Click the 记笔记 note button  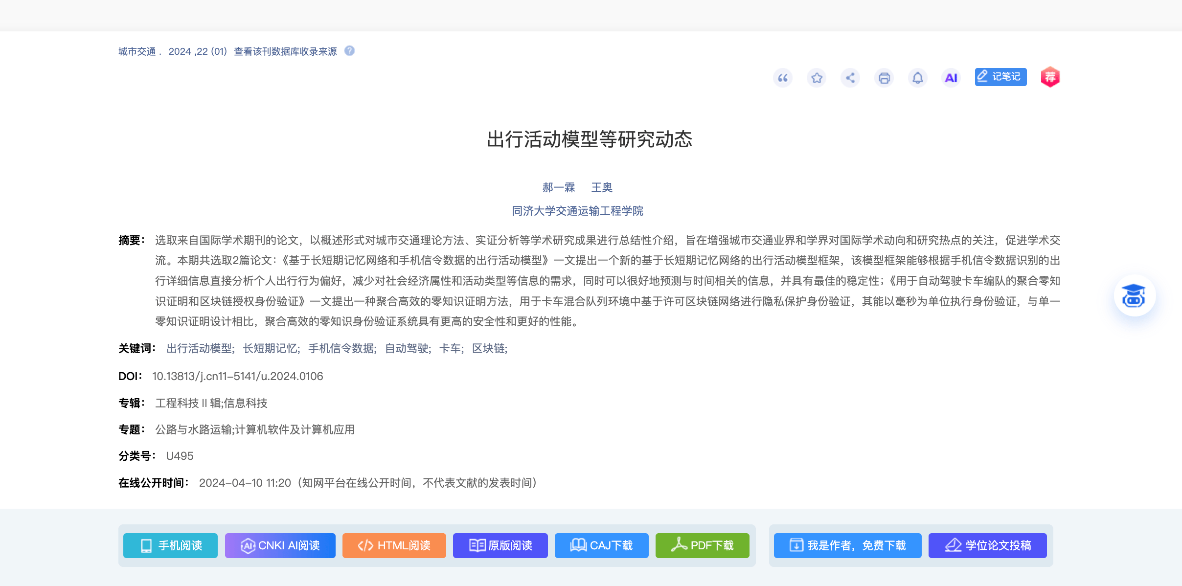[x=1000, y=77]
